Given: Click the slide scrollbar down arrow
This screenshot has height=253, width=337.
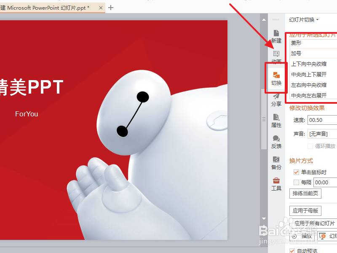Looking at the screenshot, I should pyautogui.click(x=264, y=218).
